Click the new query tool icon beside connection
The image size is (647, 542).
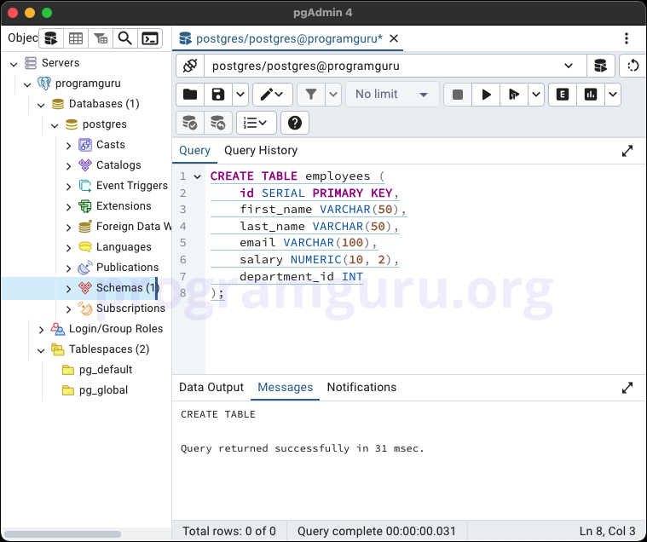[600, 66]
